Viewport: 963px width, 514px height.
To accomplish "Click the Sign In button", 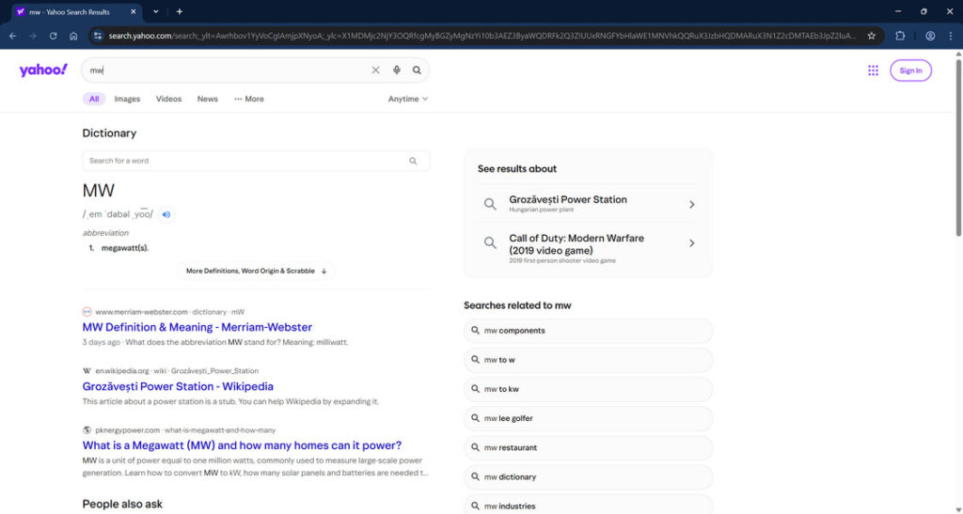I will [910, 70].
